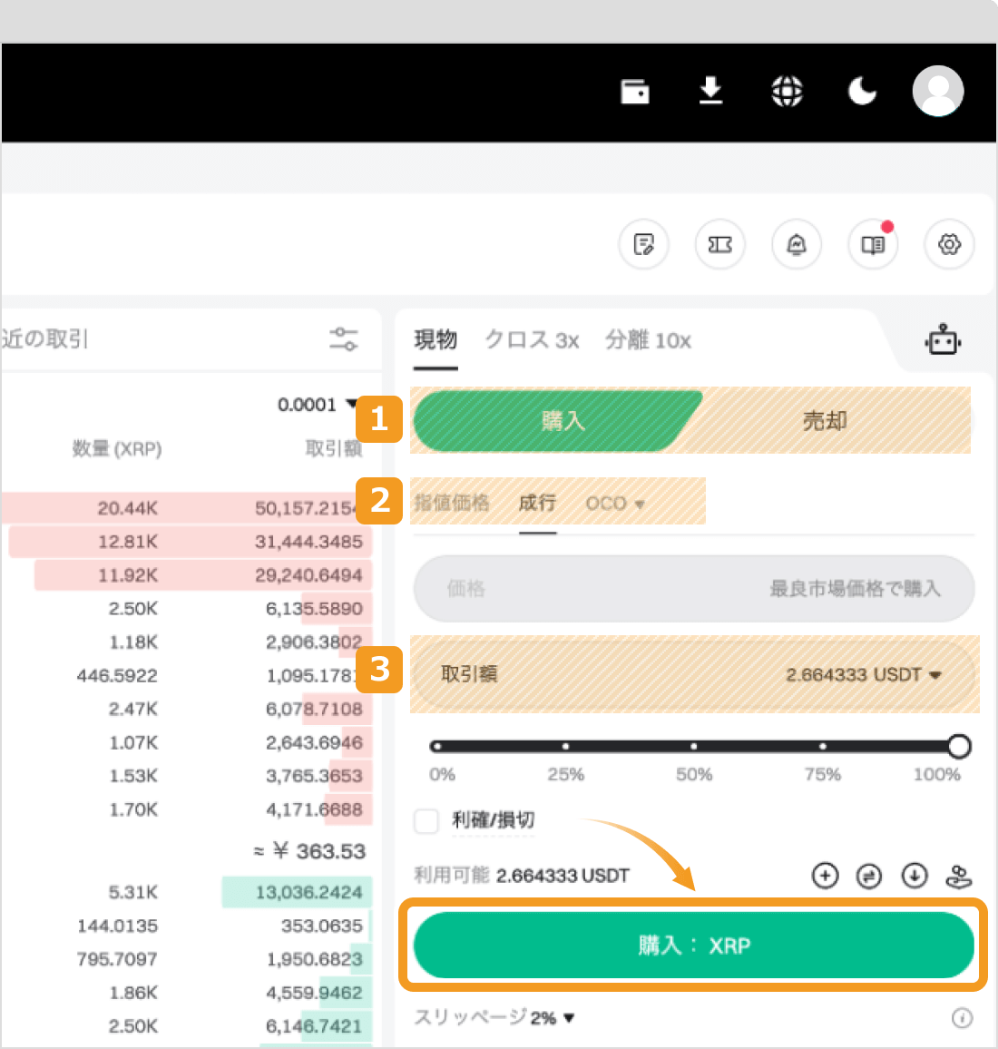Switch to the 分離 10x tab
The width and height of the screenshot is (998, 1049).
tap(648, 340)
